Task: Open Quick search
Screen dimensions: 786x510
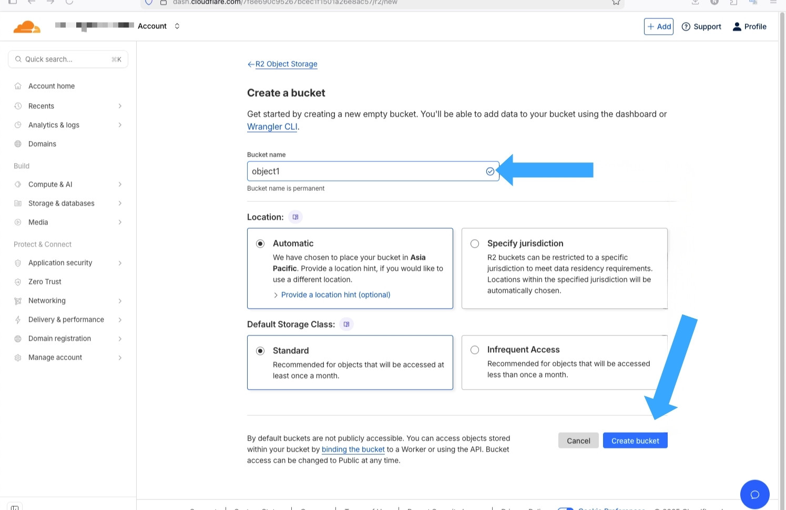Action: tap(68, 59)
